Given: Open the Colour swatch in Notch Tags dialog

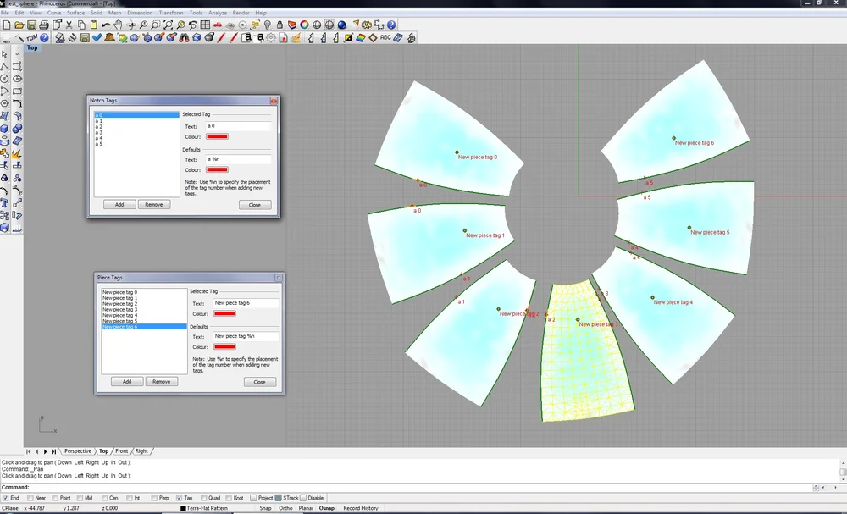Looking at the screenshot, I should click(217, 136).
